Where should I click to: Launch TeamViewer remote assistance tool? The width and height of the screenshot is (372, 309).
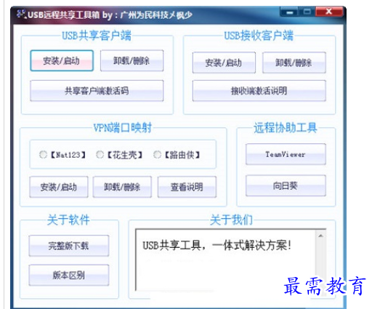pos(286,154)
